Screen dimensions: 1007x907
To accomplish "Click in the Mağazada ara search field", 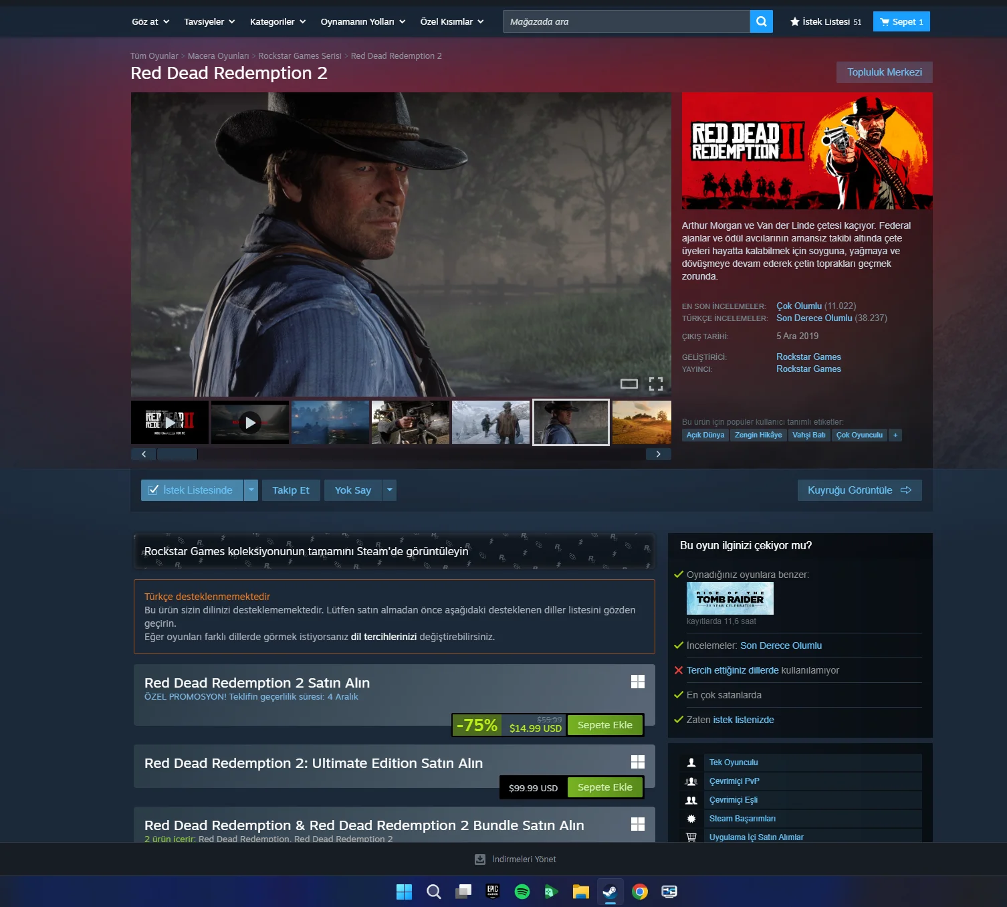I will [x=627, y=21].
